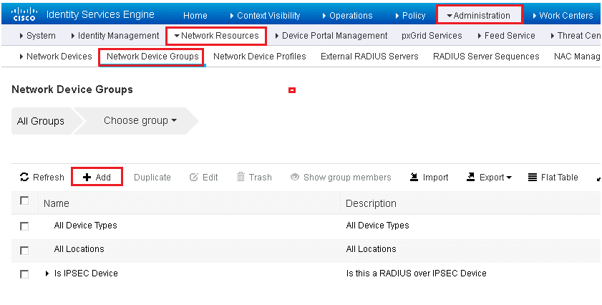Click the All Locations group name
602x305 pixels.
pos(79,249)
